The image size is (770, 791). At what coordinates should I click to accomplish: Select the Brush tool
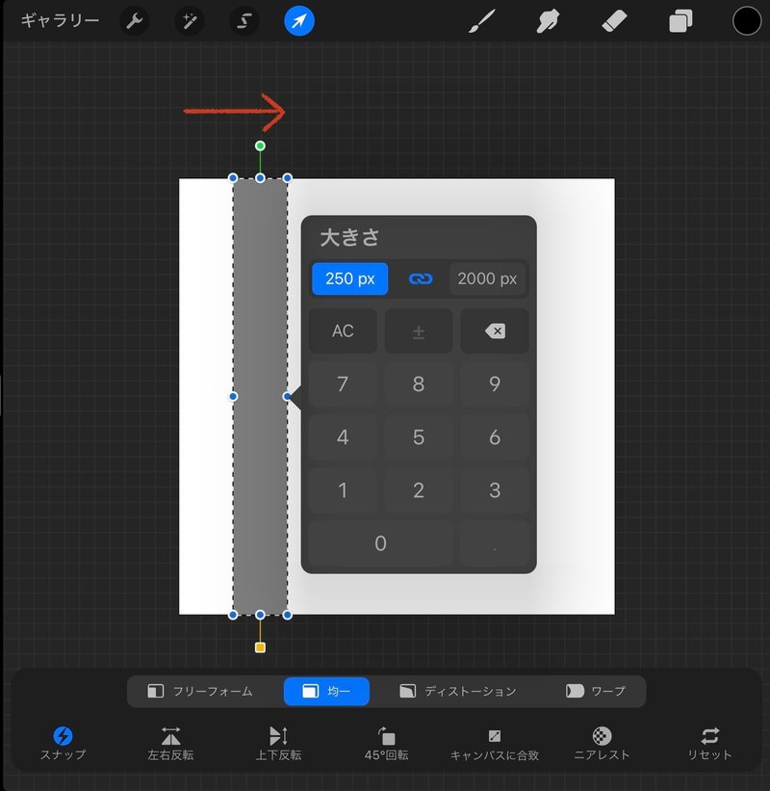(482, 22)
